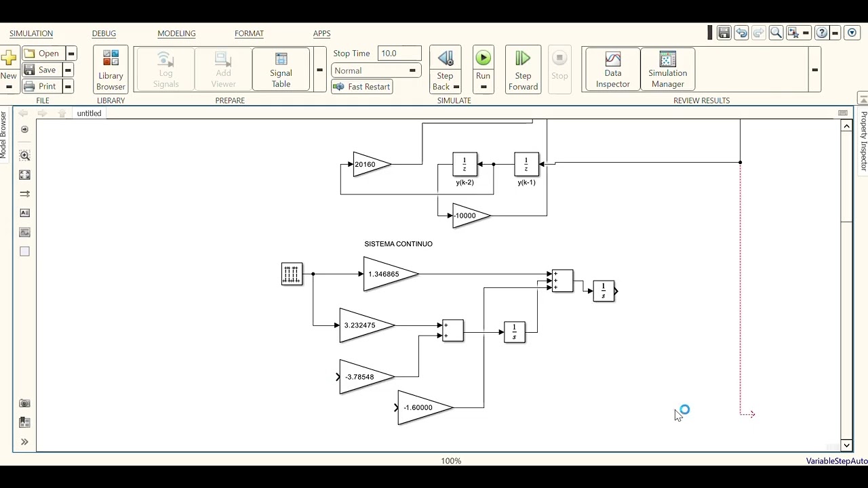
Task: Click the viewmarks icon below camera
Action: [25, 422]
